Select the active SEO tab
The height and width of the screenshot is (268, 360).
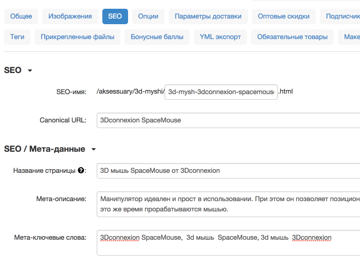(115, 16)
